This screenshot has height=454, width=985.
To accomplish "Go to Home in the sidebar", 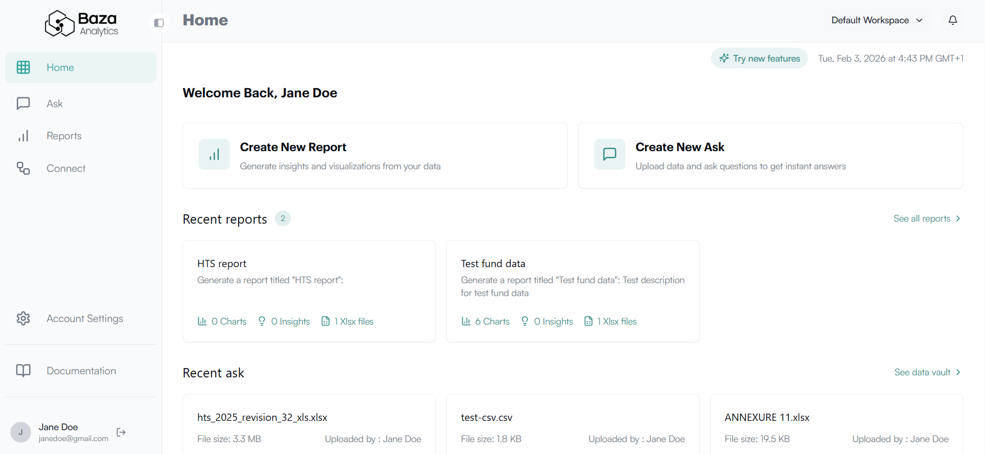I will tap(81, 67).
